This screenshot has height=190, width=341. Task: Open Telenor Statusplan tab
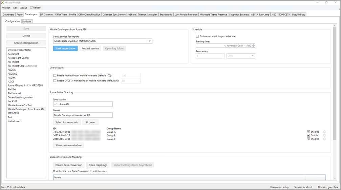click(x=148, y=15)
